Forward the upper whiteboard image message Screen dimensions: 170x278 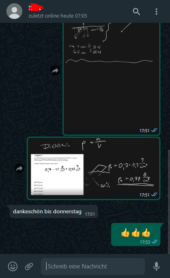click(x=55, y=71)
